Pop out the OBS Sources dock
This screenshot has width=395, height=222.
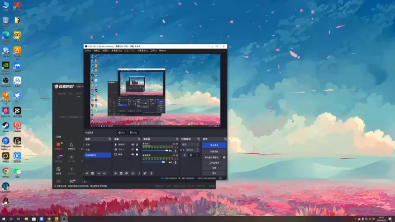tap(139, 139)
